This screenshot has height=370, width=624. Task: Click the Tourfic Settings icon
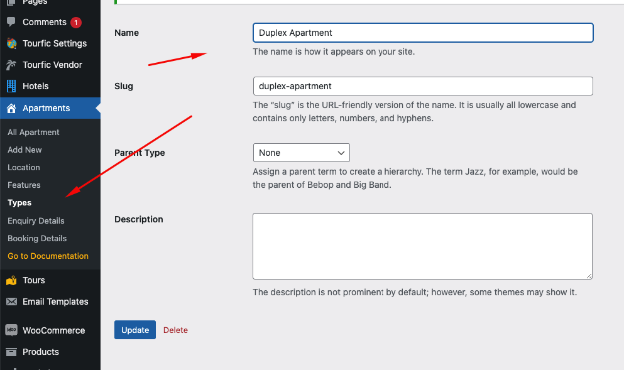point(11,43)
